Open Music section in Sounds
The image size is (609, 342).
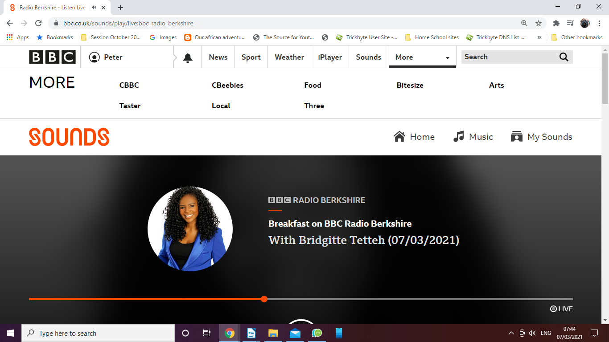[x=473, y=137]
